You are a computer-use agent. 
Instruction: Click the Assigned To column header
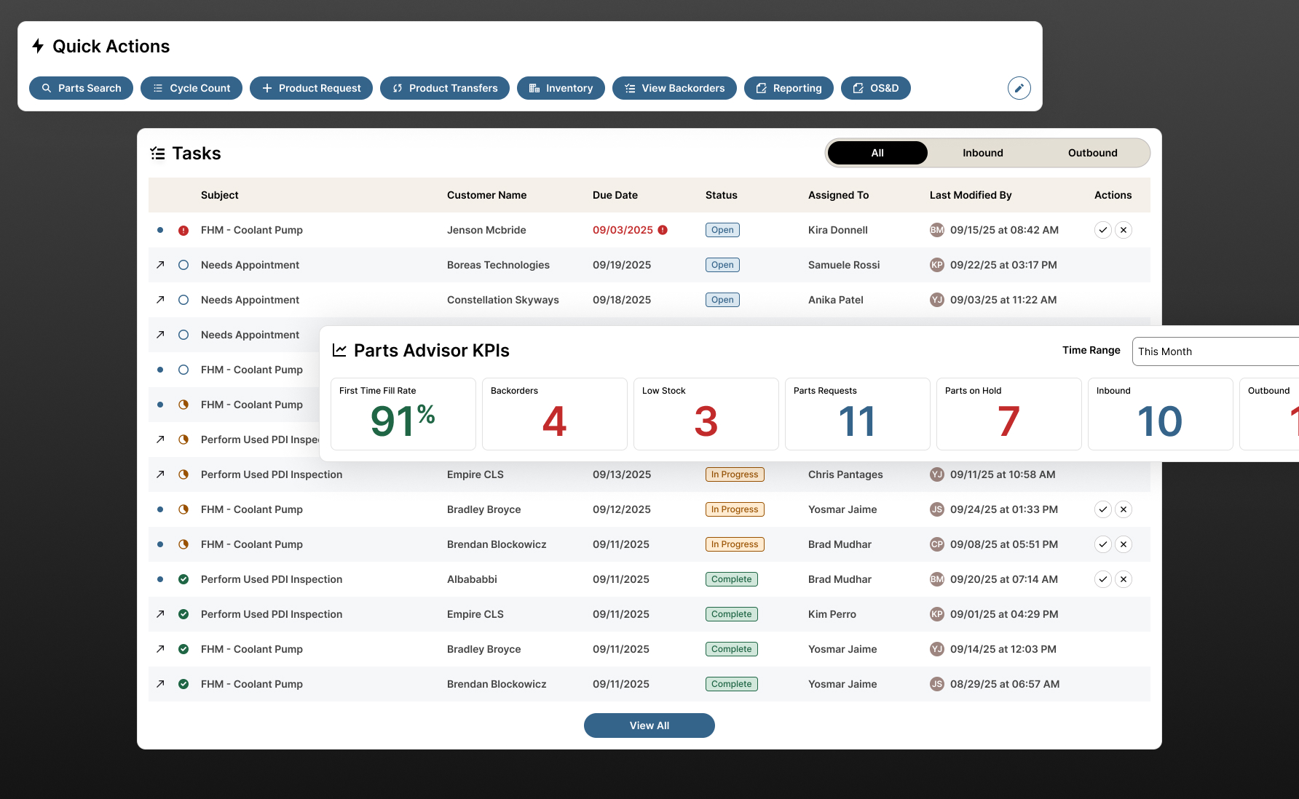(x=838, y=195)
